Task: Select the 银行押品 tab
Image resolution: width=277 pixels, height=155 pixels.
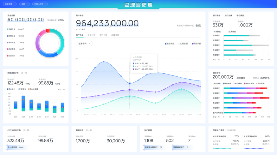Action: coord(240,15)
